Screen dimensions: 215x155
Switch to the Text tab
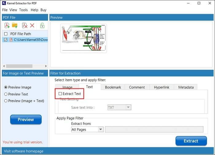[x=90, y=87]
